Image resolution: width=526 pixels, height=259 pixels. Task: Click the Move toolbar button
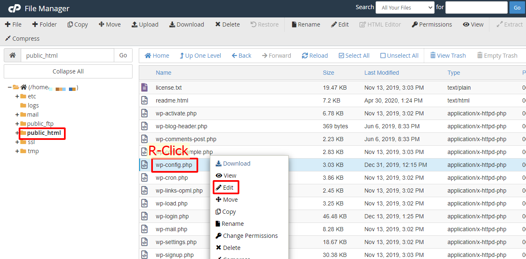[110, 24]
